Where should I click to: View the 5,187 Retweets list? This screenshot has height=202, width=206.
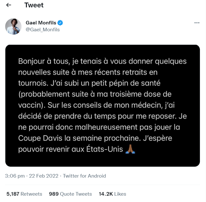click(x=24, y=194)
